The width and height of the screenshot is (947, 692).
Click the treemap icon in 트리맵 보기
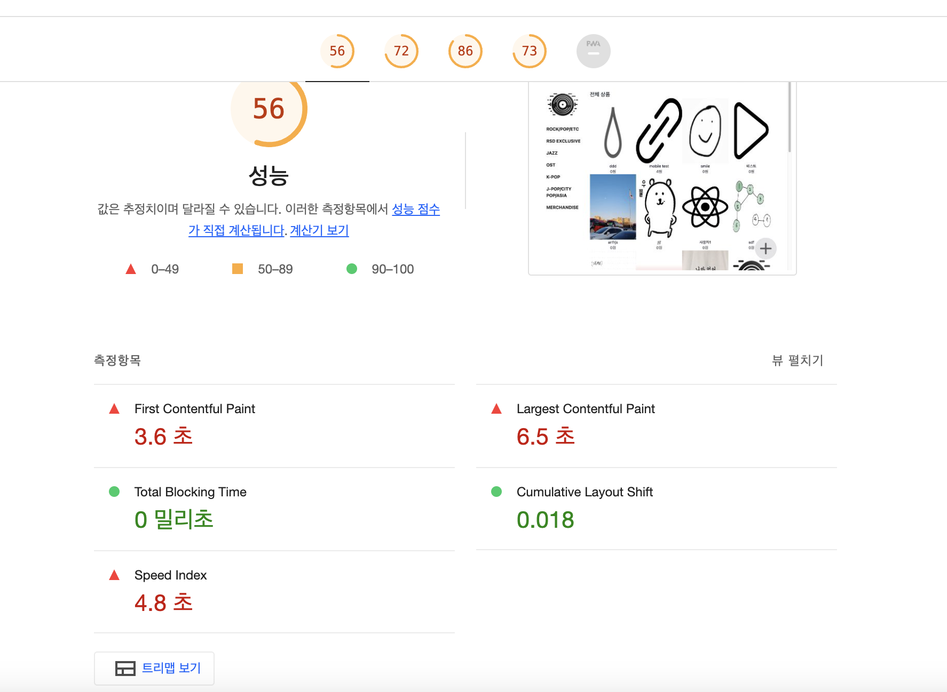pyautogui.click(x=125, y=669)
